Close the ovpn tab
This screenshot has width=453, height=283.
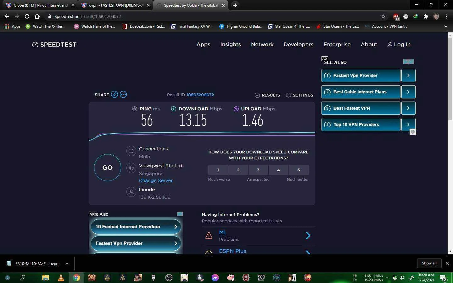pos(148,5)
